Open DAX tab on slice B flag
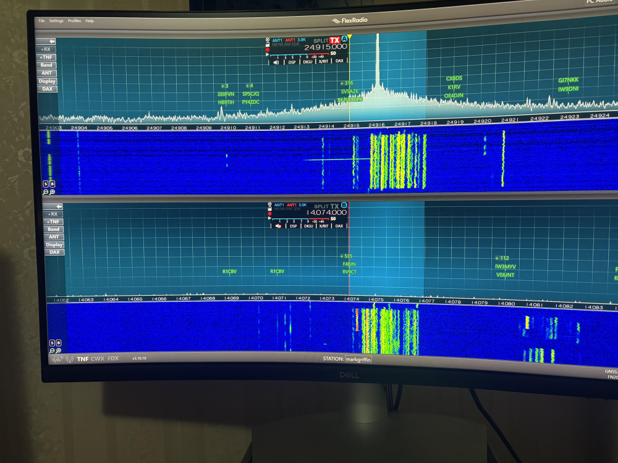The width and height of the screenshot is (618, 463). [339, 227]
